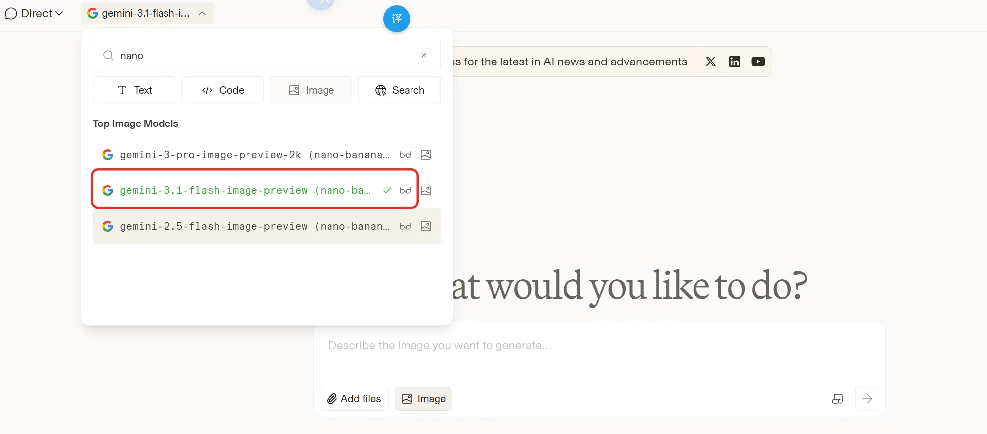Toggle the Image filter in model picker
Screen dimensions: 987x434
pos(311,90)
